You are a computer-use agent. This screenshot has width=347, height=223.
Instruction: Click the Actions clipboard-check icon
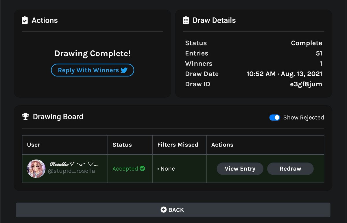coord(25,20)
